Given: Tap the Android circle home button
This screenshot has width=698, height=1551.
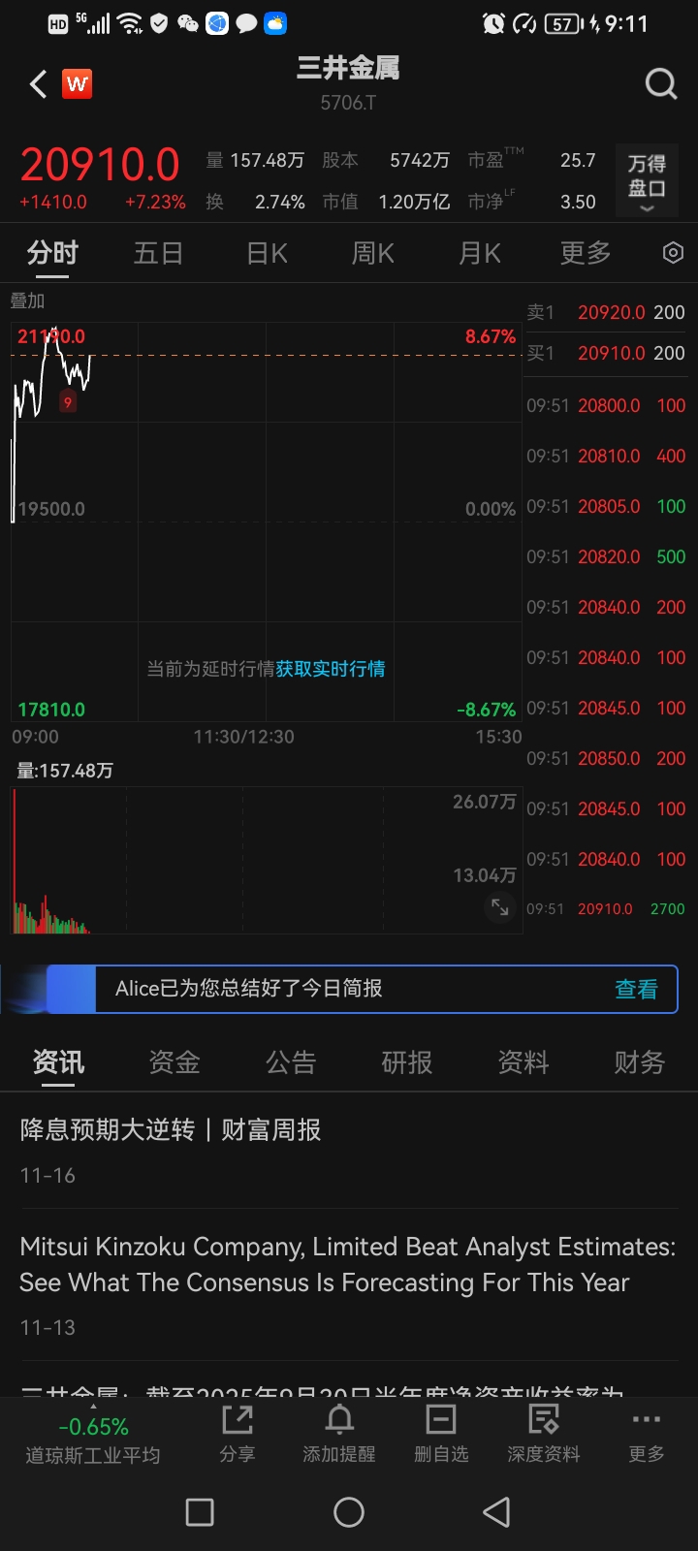Looking at the screenshot, I should click(x=349, y=1512).
